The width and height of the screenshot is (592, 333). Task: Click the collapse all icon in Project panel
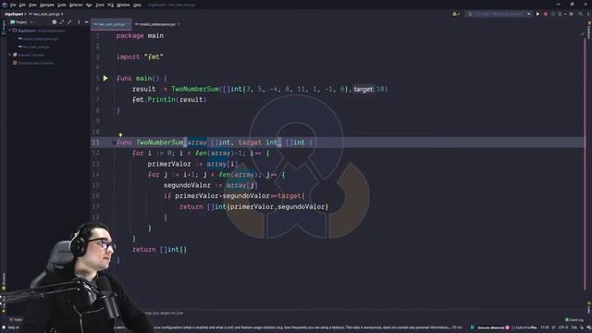point(69,22)
